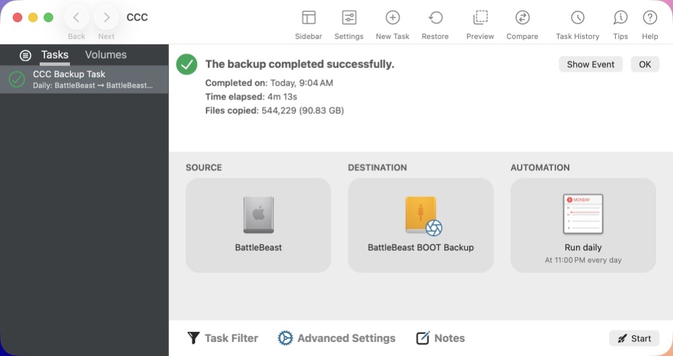Image resolution: width=673 pixels, height=356 pixels.
Task: Click the 'At 11:00 PM every day' text
Action: [583, 260]
